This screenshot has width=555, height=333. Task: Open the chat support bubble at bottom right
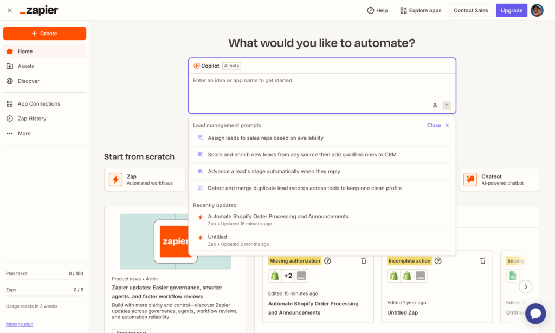coord(535,314)
